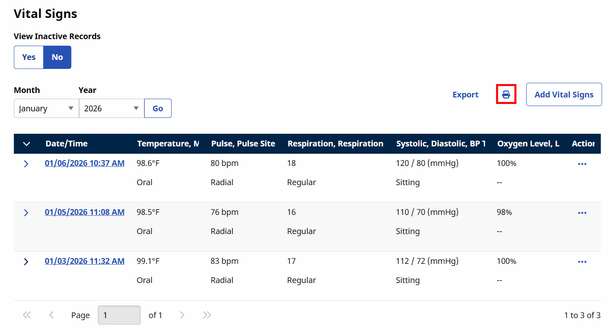Jump to first page double-arrow
Screen dimensions: 611x334
pyautogui.click(x=27, y=315)
